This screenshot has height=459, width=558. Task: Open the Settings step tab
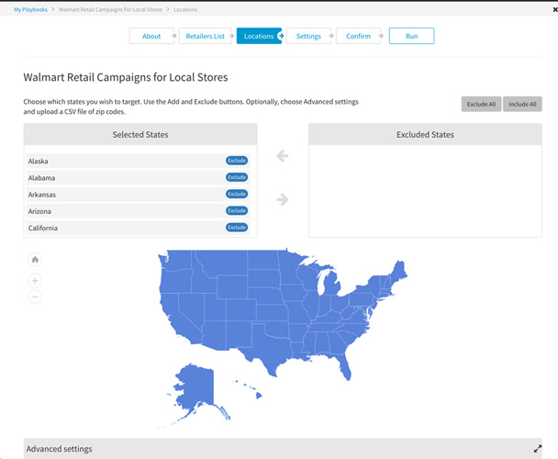[308, 36]
